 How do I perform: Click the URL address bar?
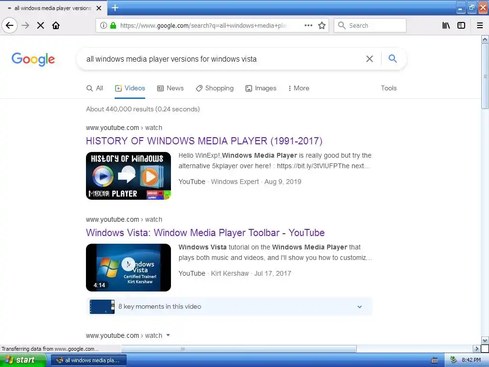click(x=202, y=25)
